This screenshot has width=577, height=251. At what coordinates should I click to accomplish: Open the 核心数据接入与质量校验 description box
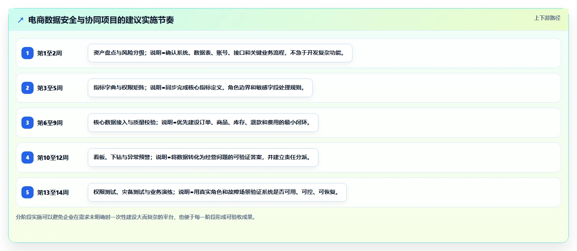(x=203, y=123)
